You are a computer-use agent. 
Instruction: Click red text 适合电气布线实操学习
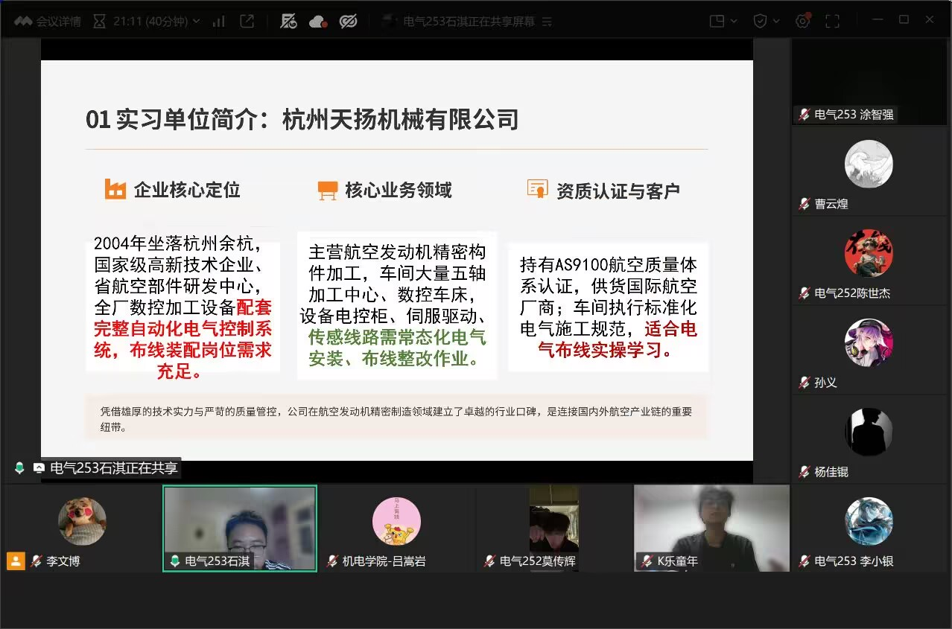pos(618,339)
